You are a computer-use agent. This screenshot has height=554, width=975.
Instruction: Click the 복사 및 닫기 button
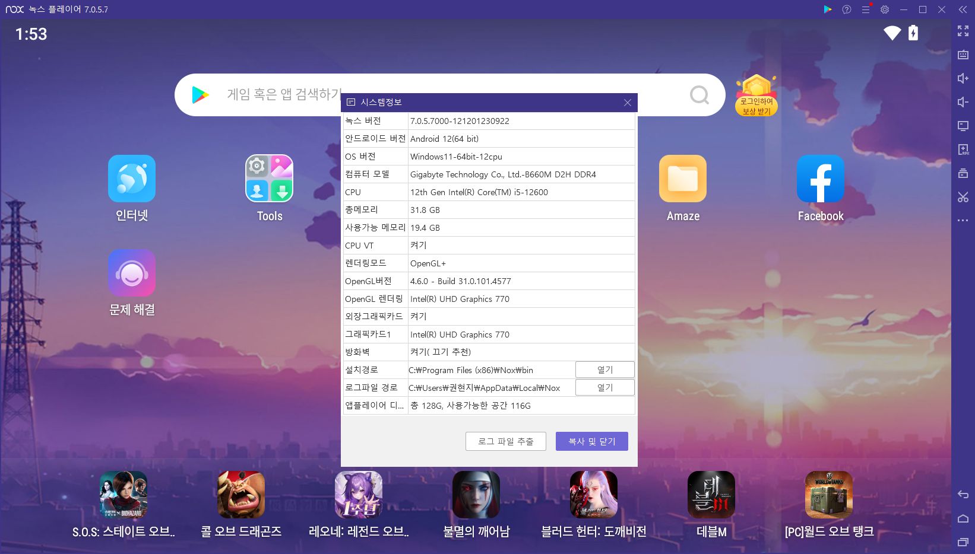592,441
